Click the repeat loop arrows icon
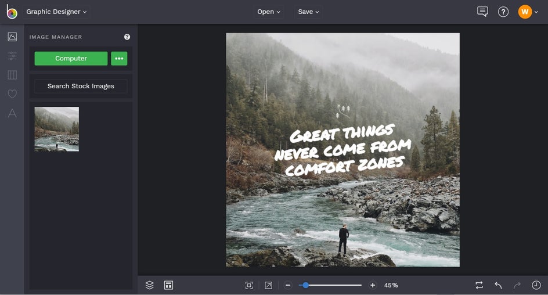This screenshot has height=295, width=548. click(479, 285)
